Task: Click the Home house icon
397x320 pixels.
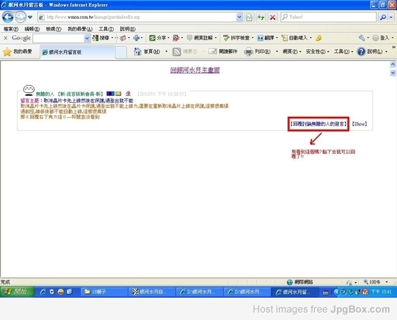Action: coord(138,51)
